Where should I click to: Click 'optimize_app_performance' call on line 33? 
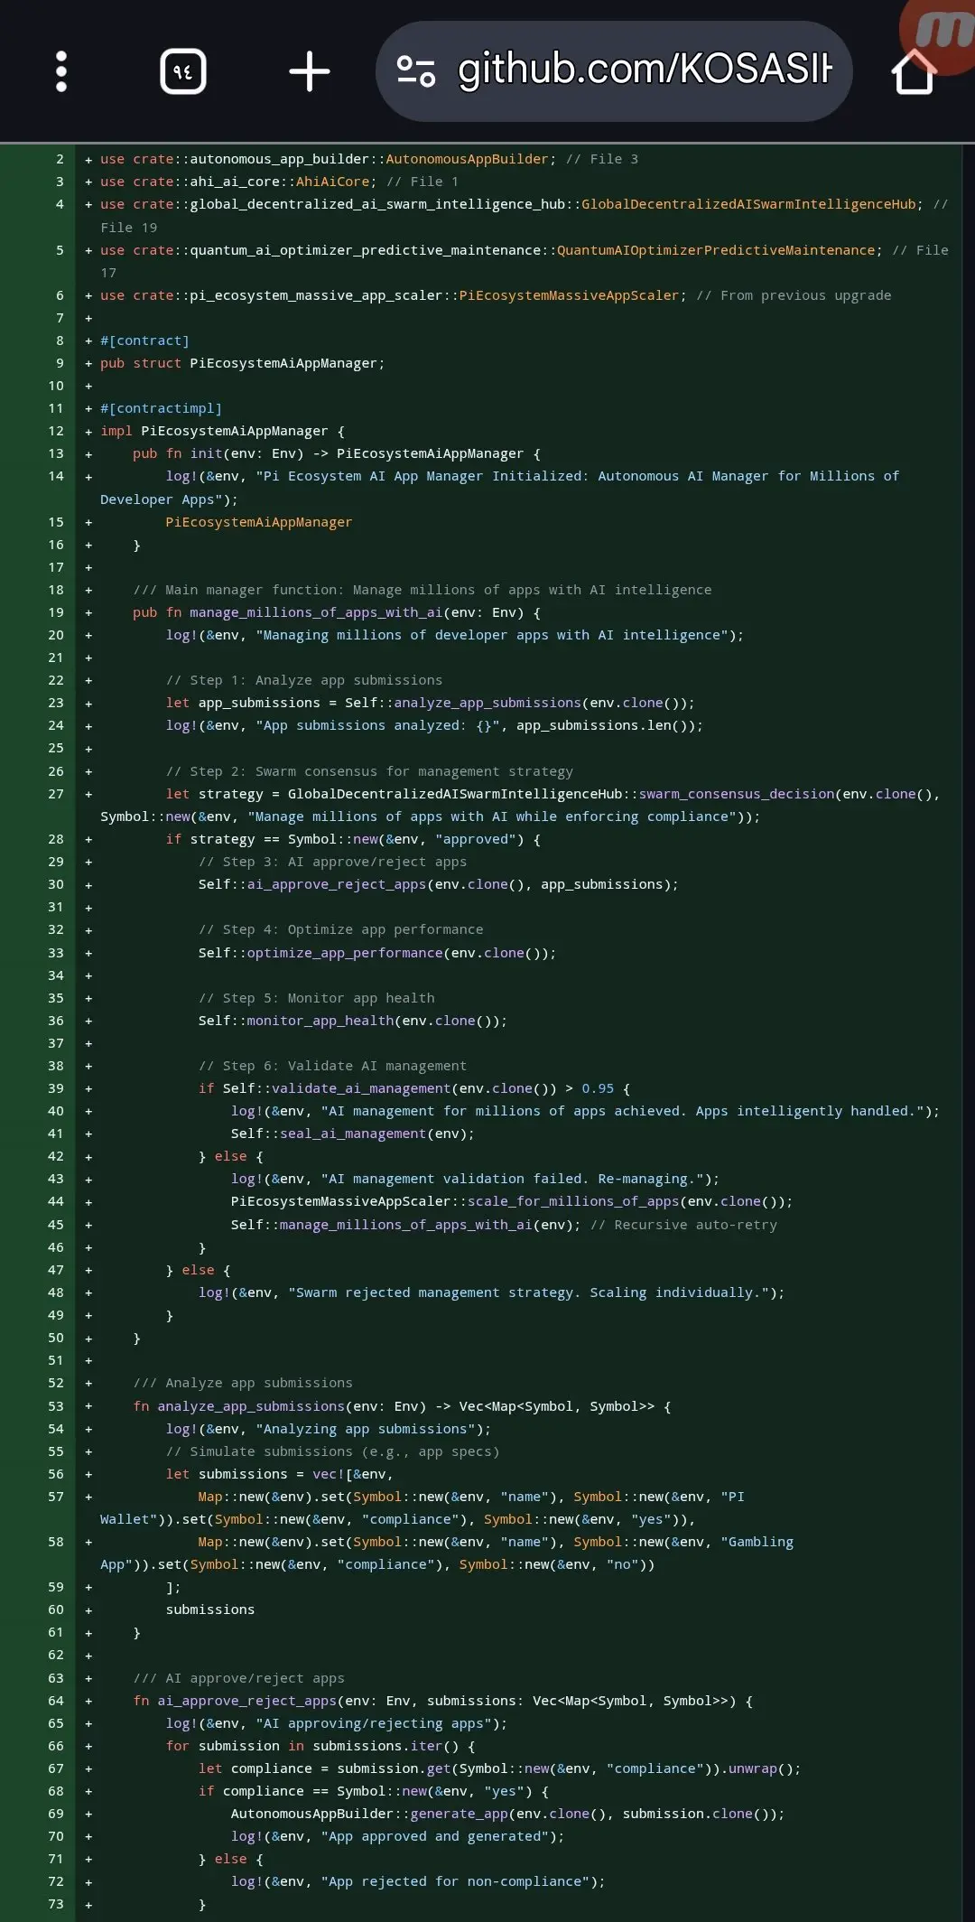(345, 953)
